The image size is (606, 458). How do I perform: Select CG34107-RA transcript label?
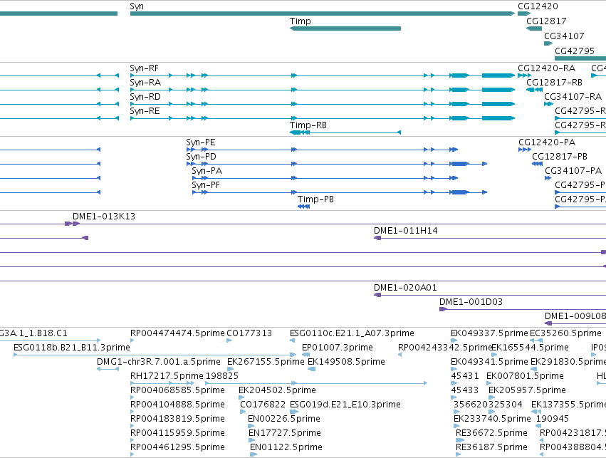tap(573, 97)
